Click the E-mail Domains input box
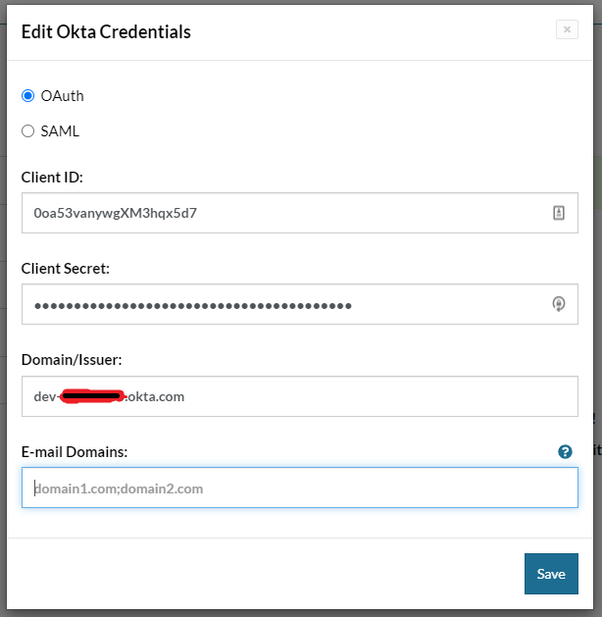The width and height of the screenshot is (602, 617). 299,488
